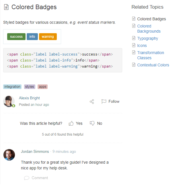This screenshot has height=186, width=175.
Task: Open Jordan Simmons' profile name link
Action: coord(35,151)
